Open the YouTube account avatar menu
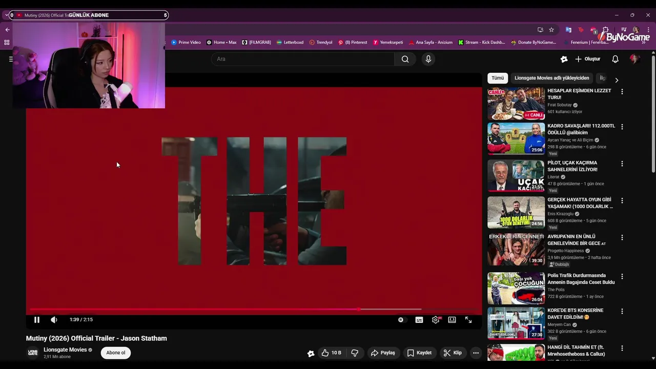Viewport: 656px width, 369px height. click(634, 59)
